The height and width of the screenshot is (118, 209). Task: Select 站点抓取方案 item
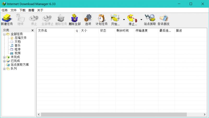20,65
